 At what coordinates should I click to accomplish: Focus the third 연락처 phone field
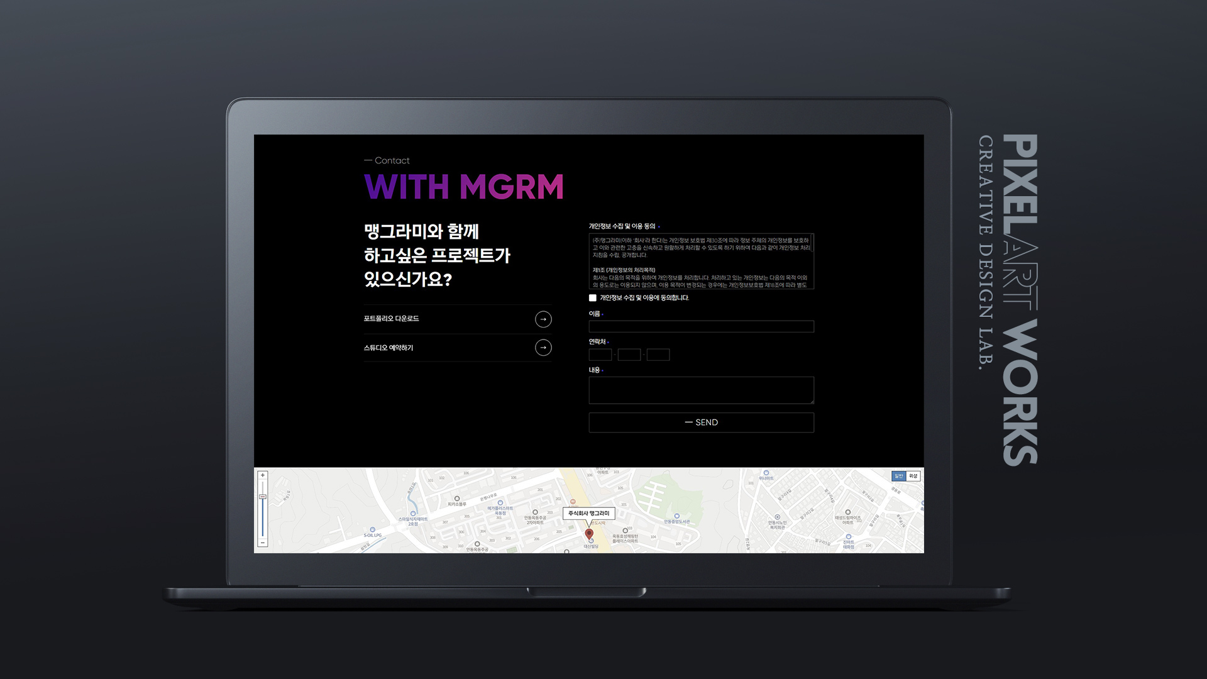tap(658, 355)
